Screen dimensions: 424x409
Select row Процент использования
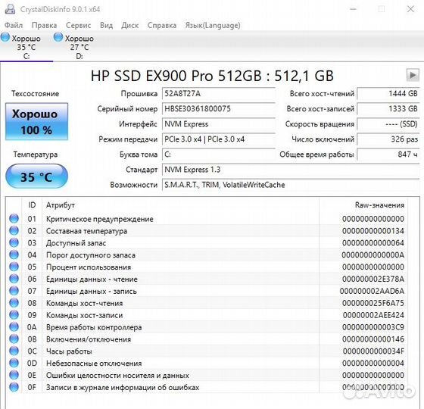(207, 267)
